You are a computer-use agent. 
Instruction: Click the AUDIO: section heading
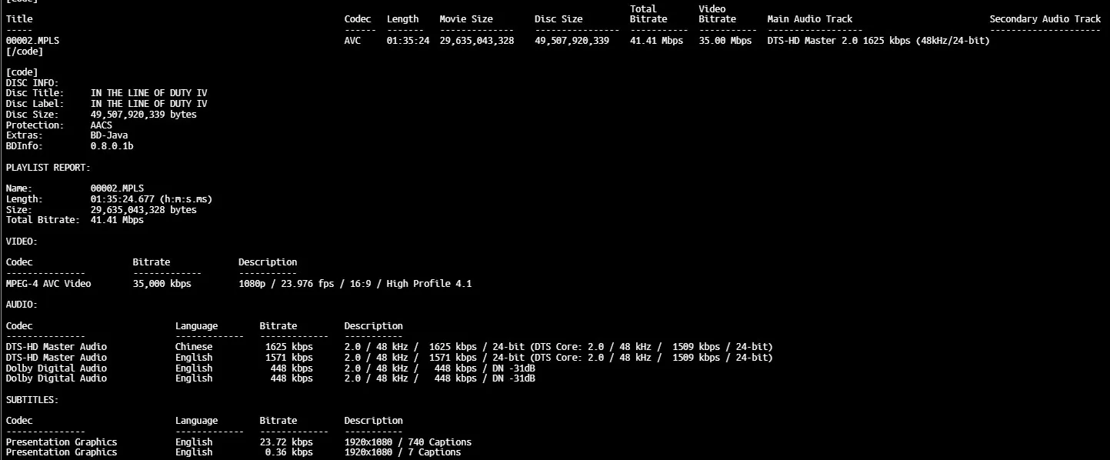pos(22,305)
